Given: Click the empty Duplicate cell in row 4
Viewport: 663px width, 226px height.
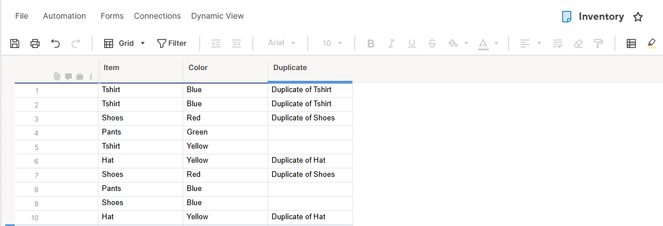Looking at the screenshot, I should (310, 133).
